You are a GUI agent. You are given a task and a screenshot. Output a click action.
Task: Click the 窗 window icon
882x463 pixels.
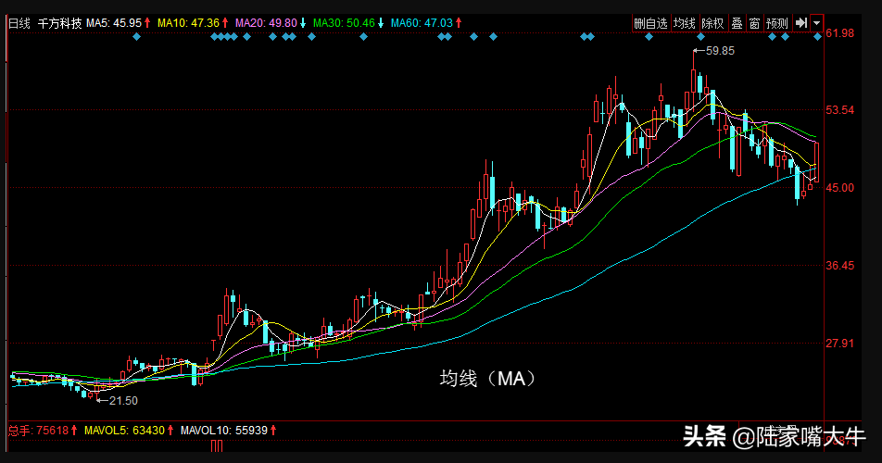754,22
